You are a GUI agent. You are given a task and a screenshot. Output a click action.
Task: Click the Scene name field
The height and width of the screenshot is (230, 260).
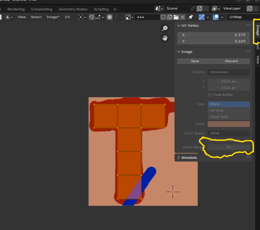(177, 9)
